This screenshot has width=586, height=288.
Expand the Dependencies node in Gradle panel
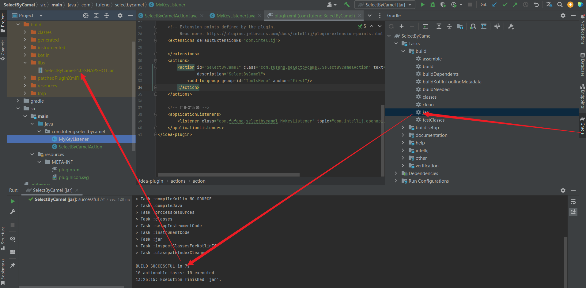pos(396,173)
